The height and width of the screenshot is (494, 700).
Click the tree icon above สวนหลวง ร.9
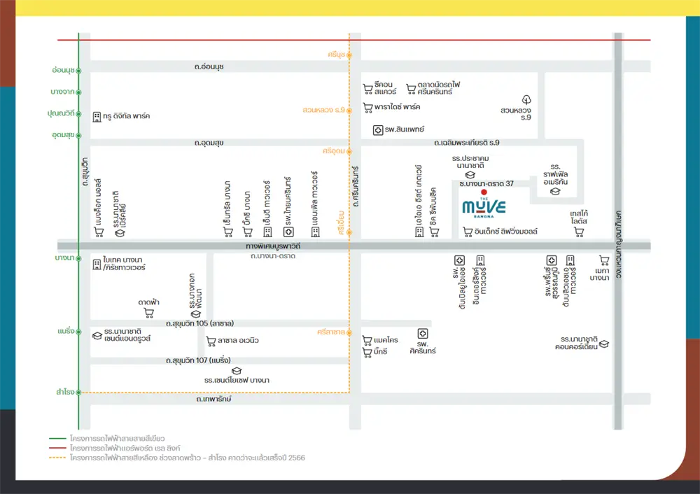(526, 99)
